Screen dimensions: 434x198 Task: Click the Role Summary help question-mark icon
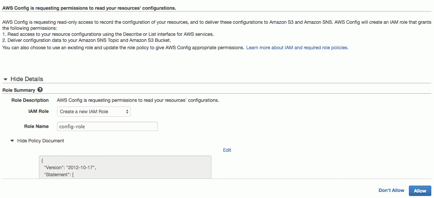(x=40, y=90)
